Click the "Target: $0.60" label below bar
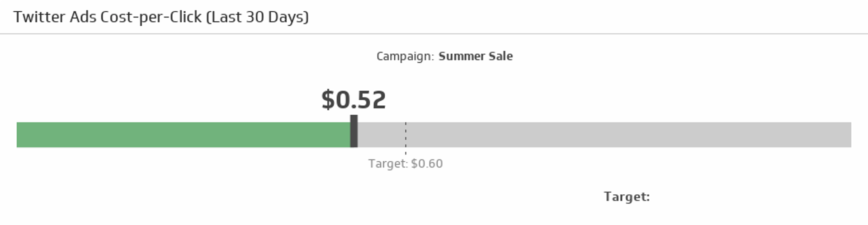Screen dimensions: 868x225 (x=406, y=164)
